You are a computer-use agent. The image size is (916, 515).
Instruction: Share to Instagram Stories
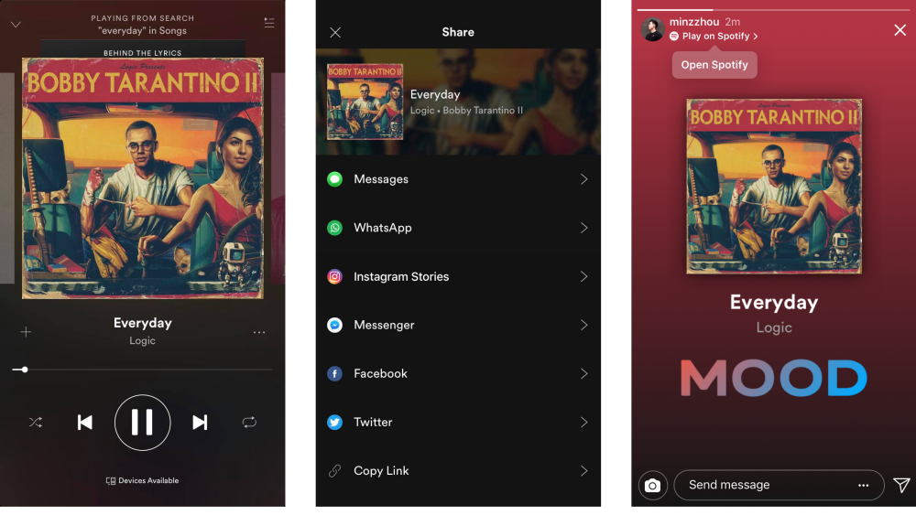coord(458,276)
